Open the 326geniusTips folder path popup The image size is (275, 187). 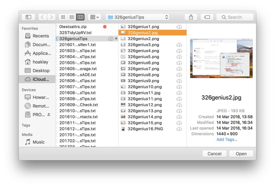point(137,17)
